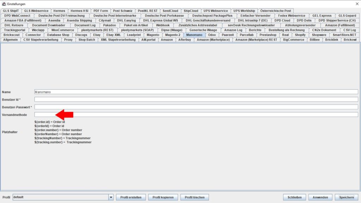Switch to the CSV Log tab
The height and width of the screenshot is (203, 361).
349,30
